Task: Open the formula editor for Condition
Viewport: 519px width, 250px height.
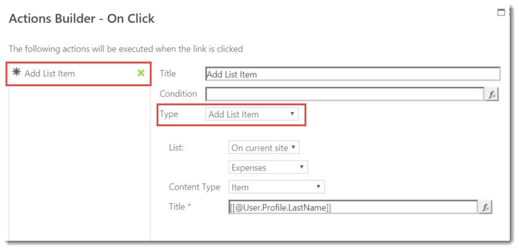Action: [492, 94]
